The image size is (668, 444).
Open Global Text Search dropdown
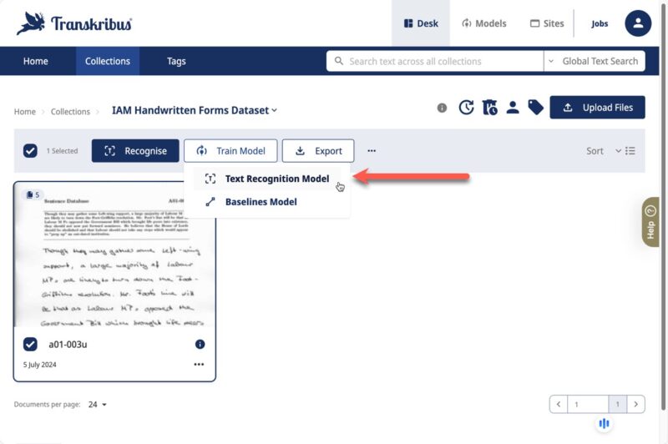[x=595, y=61]
